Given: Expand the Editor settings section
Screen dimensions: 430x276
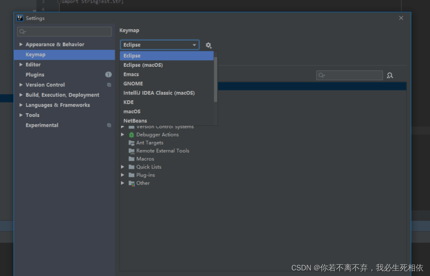Looking at the screenshot, I should click(x=21, y=64).
